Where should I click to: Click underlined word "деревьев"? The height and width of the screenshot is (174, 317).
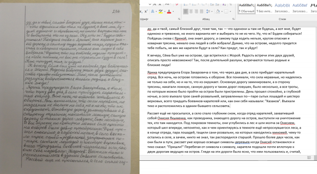242,142
